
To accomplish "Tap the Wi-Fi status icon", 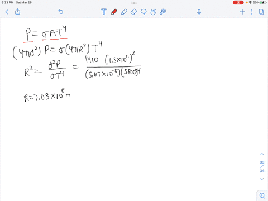I will pyautogui.click(x=250, y=2).
